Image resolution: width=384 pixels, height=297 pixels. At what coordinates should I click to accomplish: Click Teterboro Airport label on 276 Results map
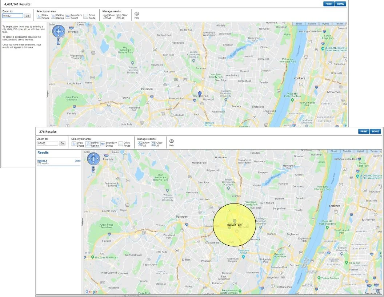point(243,252)
